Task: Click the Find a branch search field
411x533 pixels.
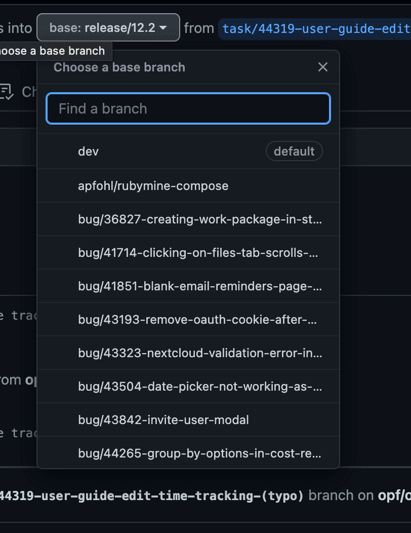Action: tap(188, 108)
